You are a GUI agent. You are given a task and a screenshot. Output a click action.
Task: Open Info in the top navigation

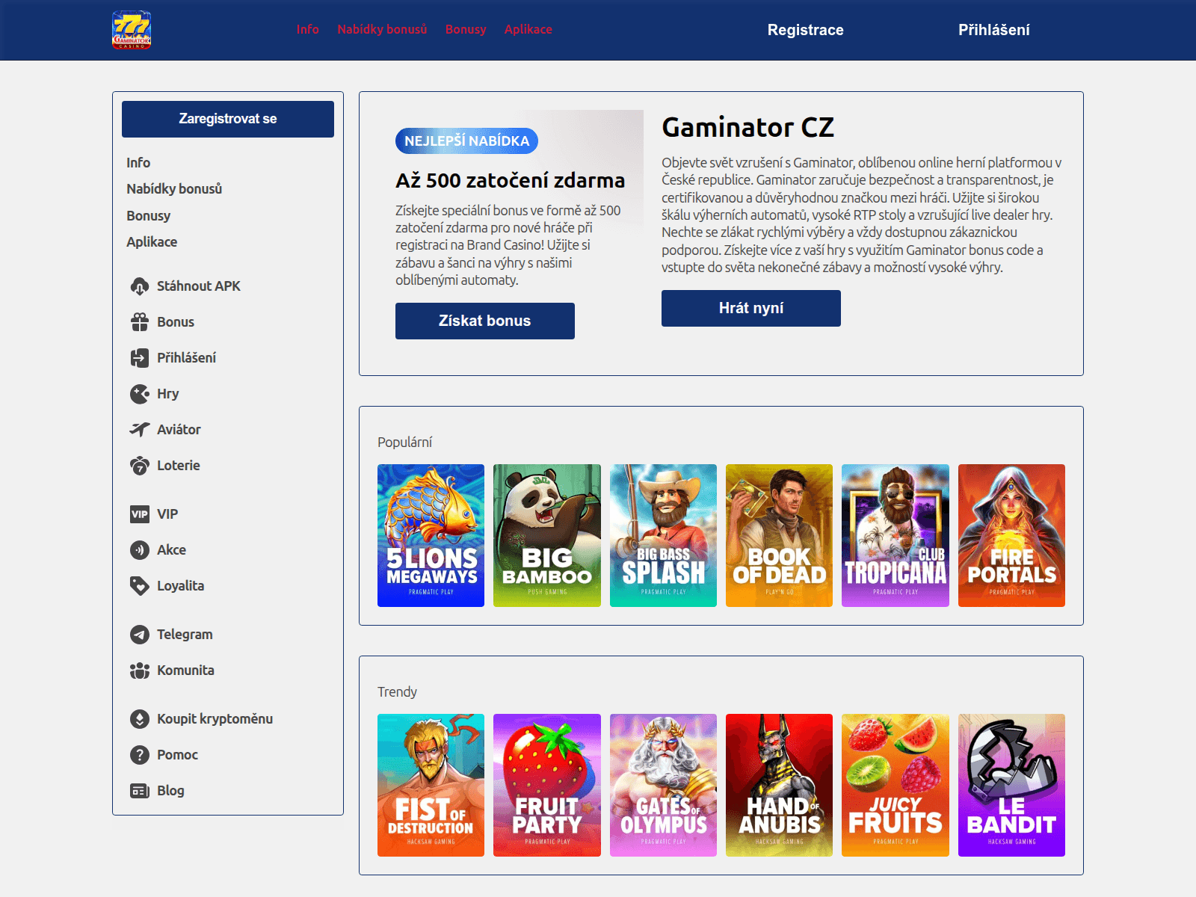pos(307,29)
